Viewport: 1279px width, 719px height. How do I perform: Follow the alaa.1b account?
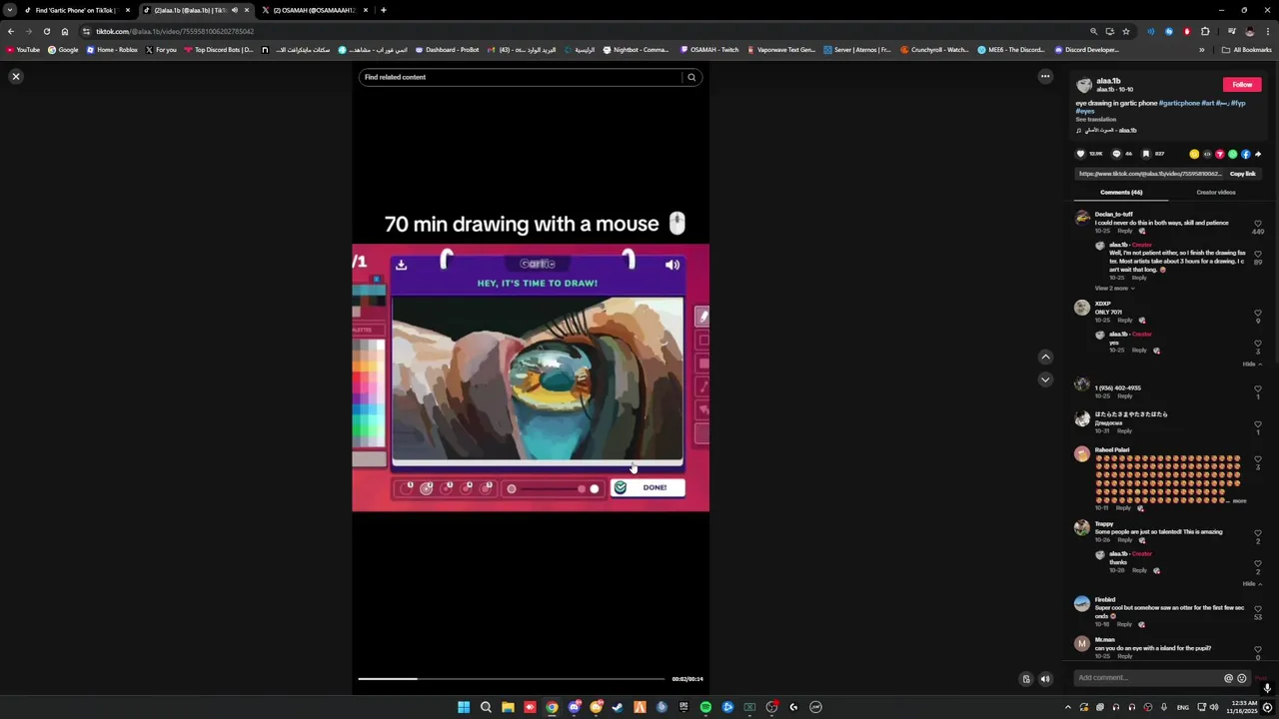coord(1242,85)
